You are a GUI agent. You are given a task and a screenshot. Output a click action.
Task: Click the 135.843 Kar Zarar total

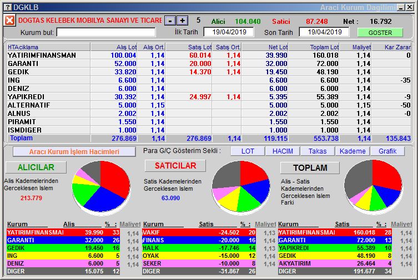click(x=398, y=139)
